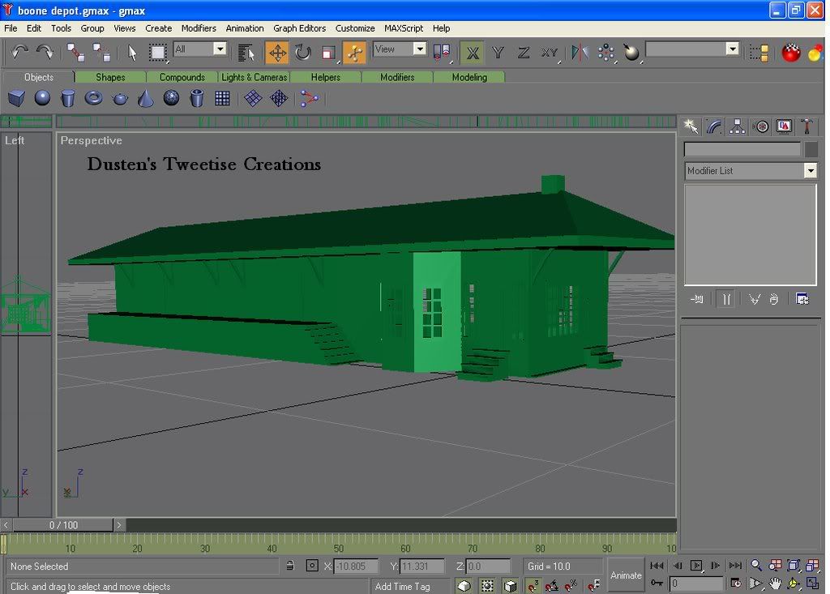The height and width of the screenshot is (594, 830).
Task: Click the Left viewport label
Action: pos(15,140)
